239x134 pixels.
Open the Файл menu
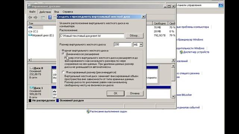point(32,12)
